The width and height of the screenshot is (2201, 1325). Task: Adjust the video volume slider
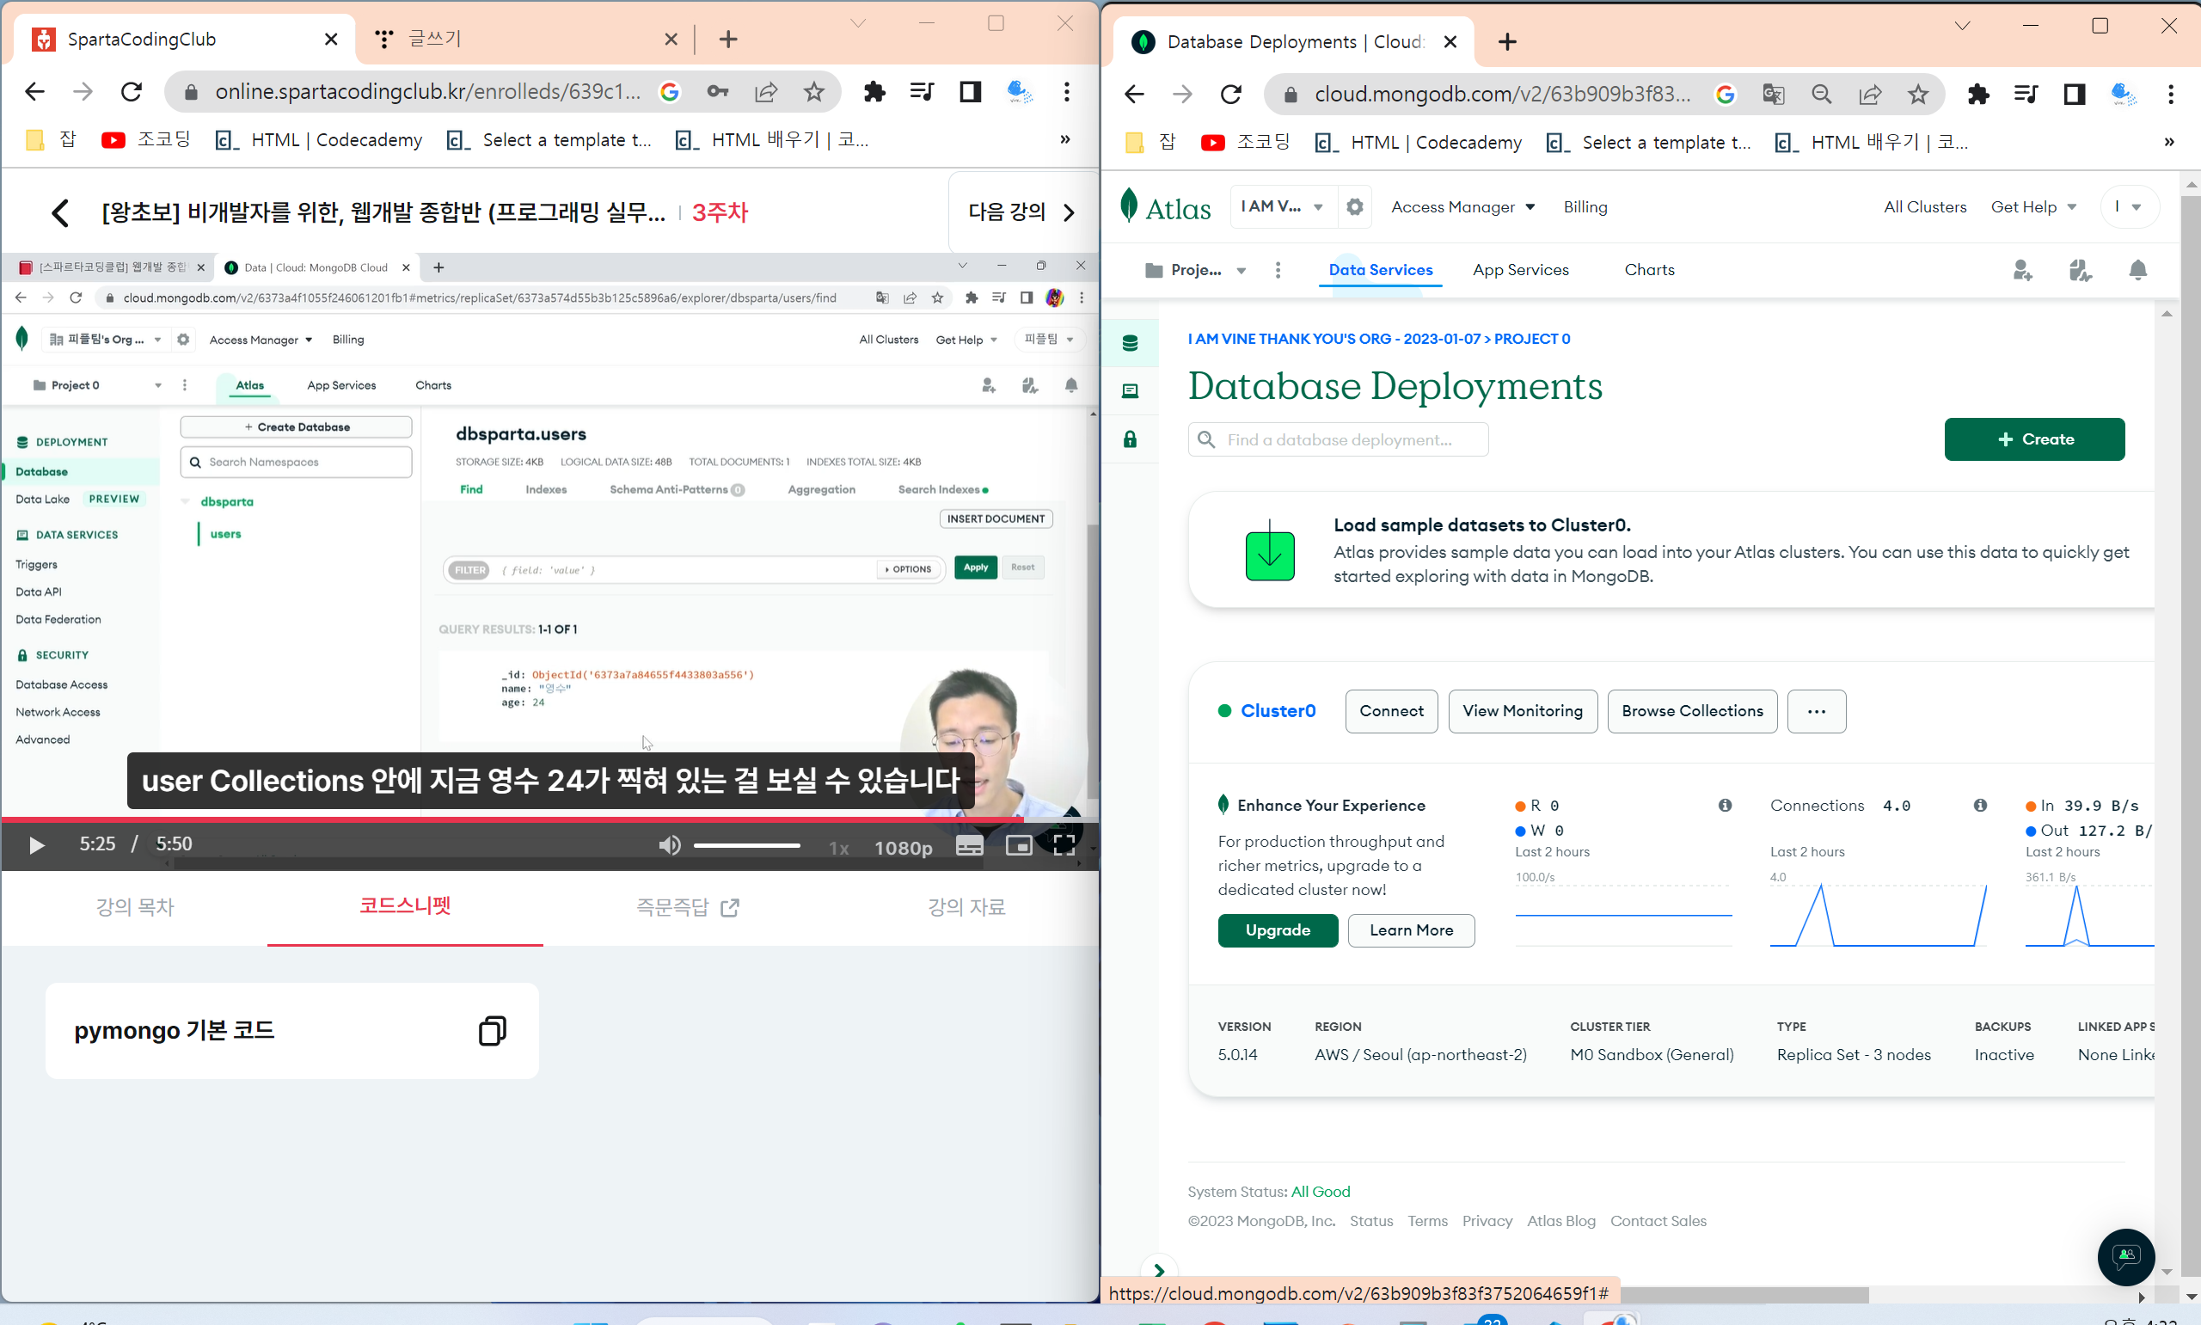(x=746, y=845)
